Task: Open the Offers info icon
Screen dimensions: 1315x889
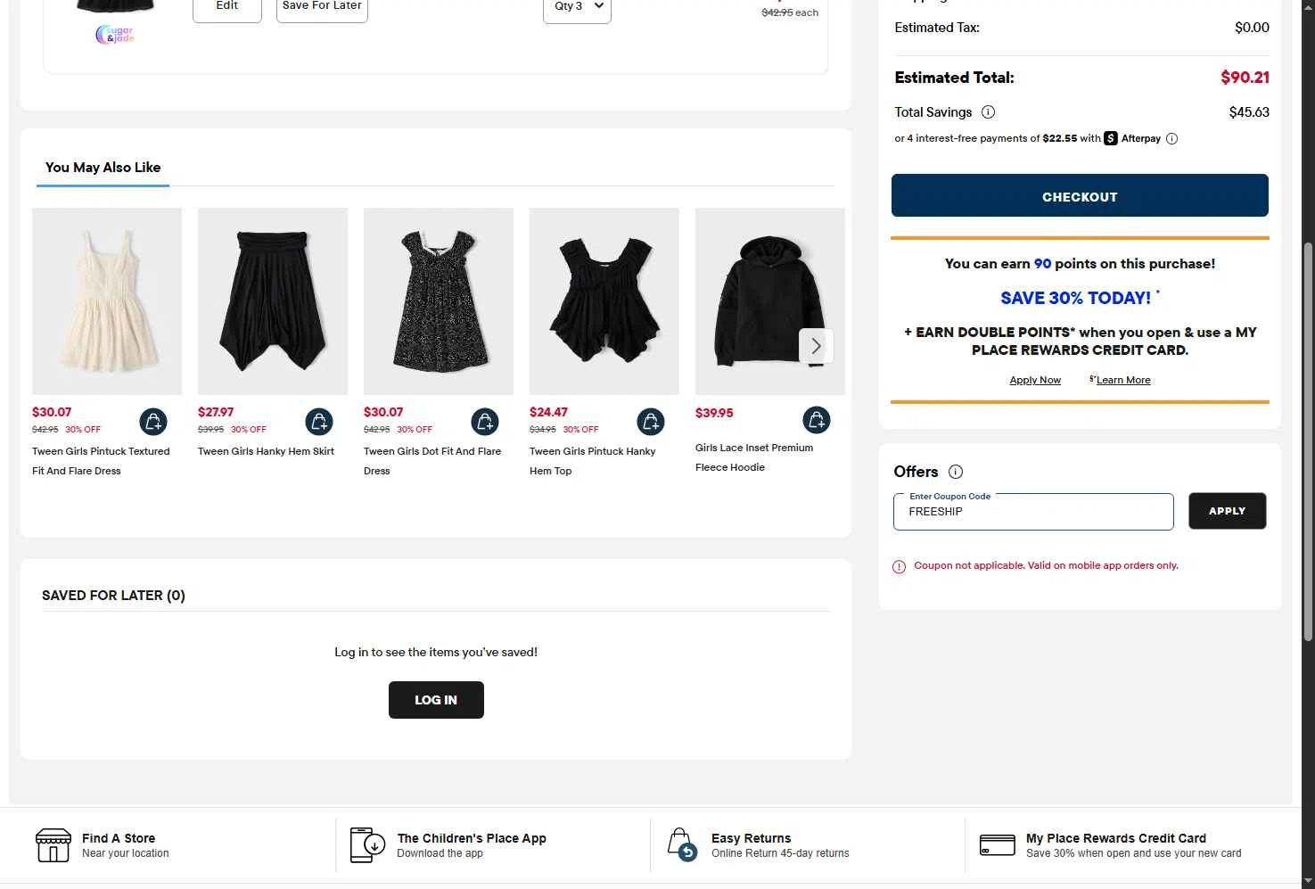Action: click(x=956, y=472)
